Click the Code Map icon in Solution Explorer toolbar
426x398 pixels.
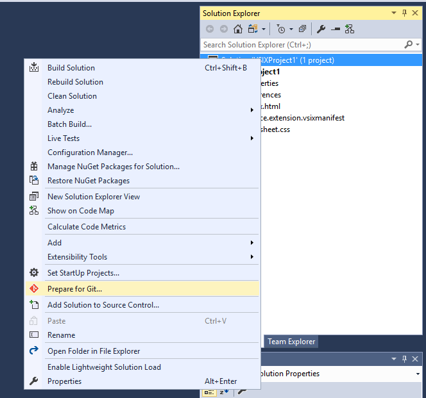(350, 29)
